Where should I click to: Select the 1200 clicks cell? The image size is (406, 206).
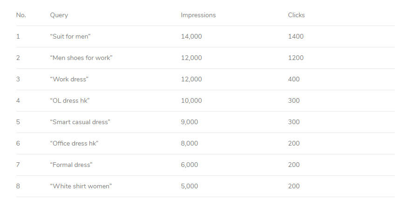296,58
